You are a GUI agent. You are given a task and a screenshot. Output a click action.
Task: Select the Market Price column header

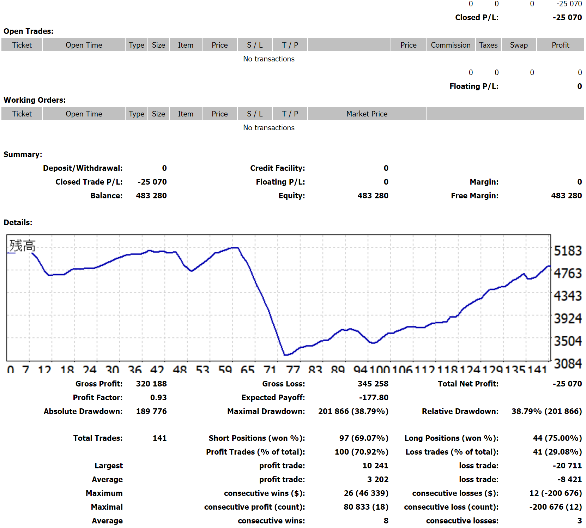click(367, 114)
